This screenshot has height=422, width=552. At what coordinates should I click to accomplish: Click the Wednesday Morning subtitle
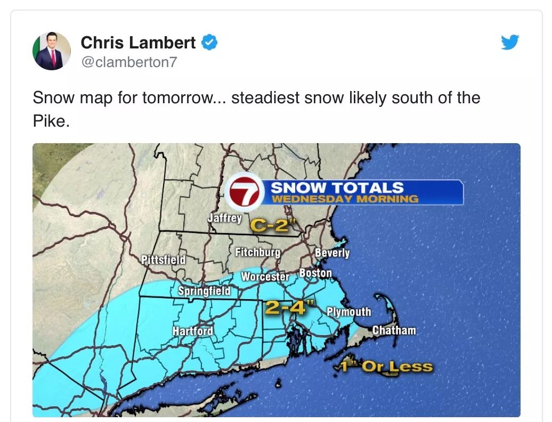[x=345, y=199]
